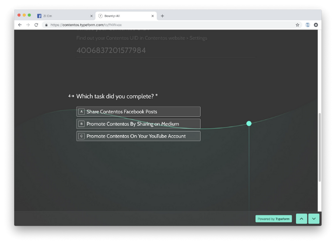Viewport: 336px width, 245px height.
Task: Reload the page with the refresh icon
Action: click(36, 25)
